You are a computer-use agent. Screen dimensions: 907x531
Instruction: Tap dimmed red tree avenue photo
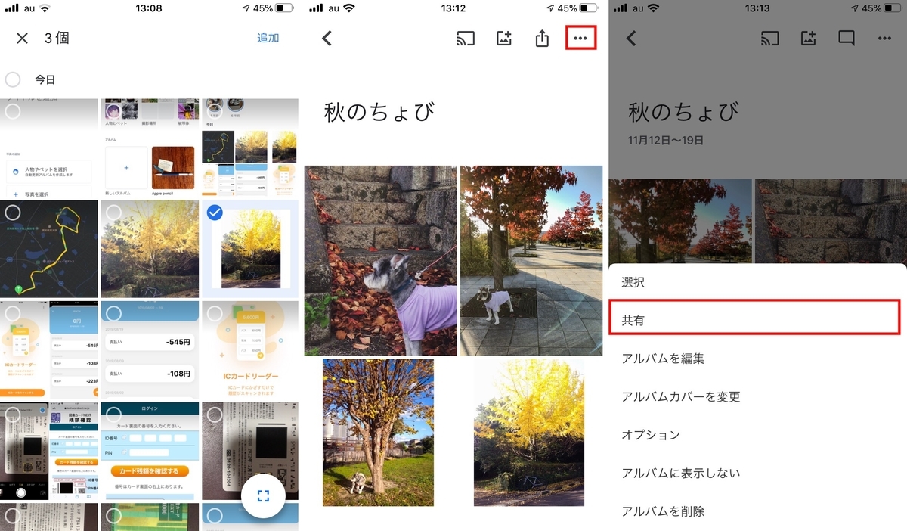pyautogui.click(x=680, y=222)
